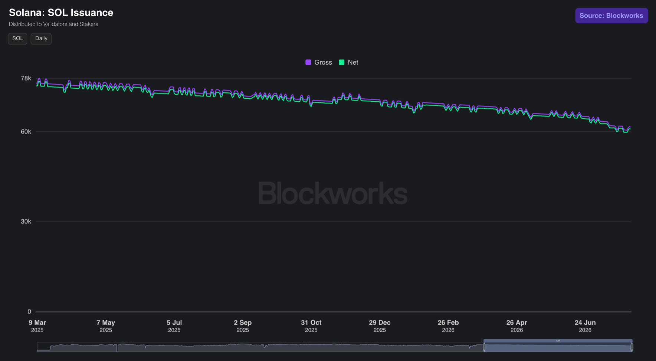Click the green Net legend swatch
This screenshot has width=656, height=361.
(342, 62)
